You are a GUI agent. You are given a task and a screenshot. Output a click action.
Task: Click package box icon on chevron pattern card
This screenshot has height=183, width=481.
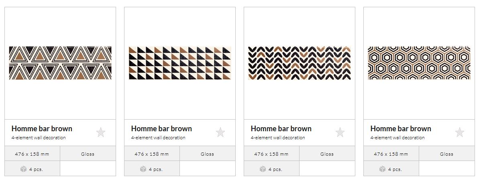pyautogui.click(x=263, y=169)
